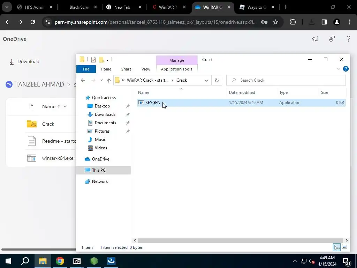
Task: Open Chrome Extensions puzzle icon
Action: [x=293, y=22]
